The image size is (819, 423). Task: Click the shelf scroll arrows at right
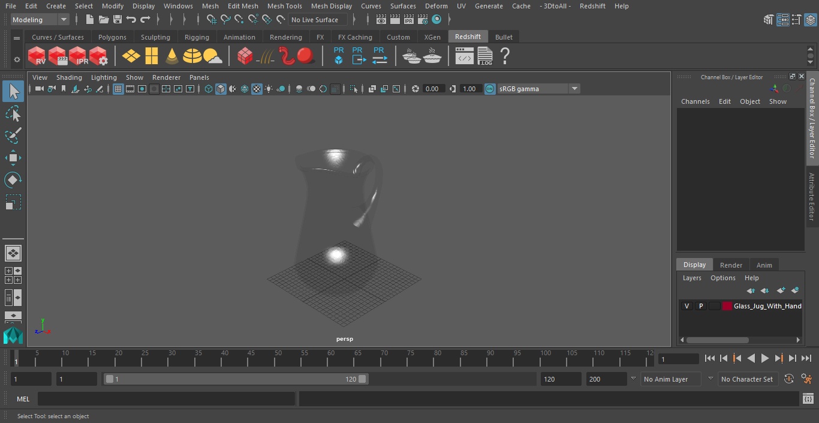pos(811,56)
